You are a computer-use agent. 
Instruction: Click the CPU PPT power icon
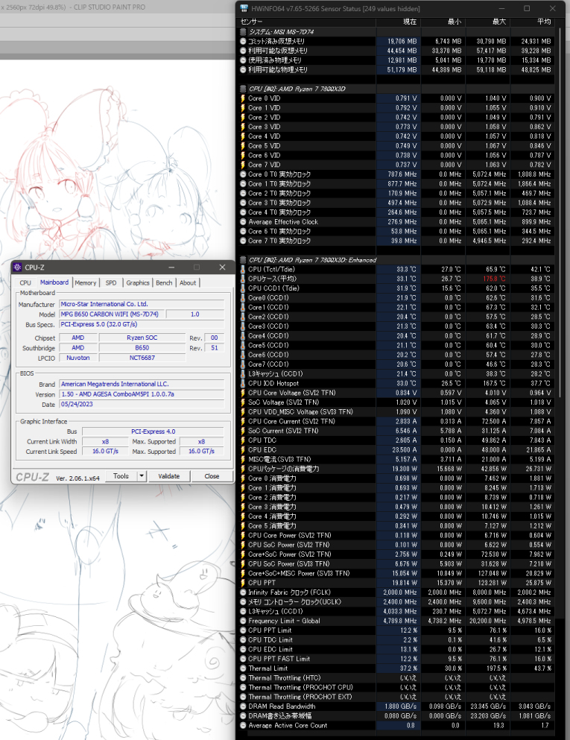click(243, 583)
